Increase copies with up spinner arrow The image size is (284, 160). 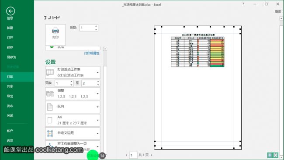pos(96,26)
